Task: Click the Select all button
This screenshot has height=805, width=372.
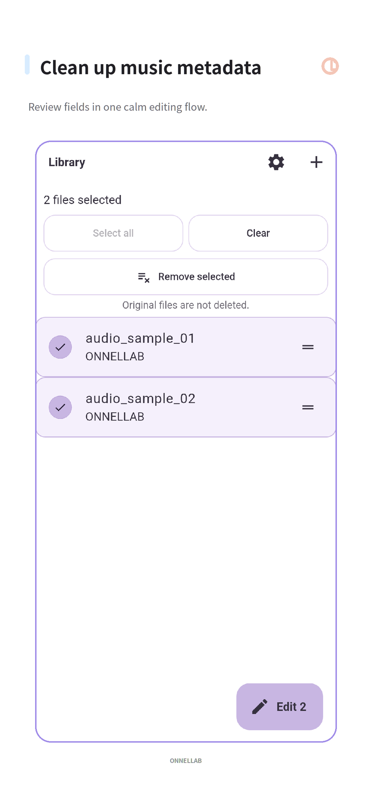Action: 113,233
